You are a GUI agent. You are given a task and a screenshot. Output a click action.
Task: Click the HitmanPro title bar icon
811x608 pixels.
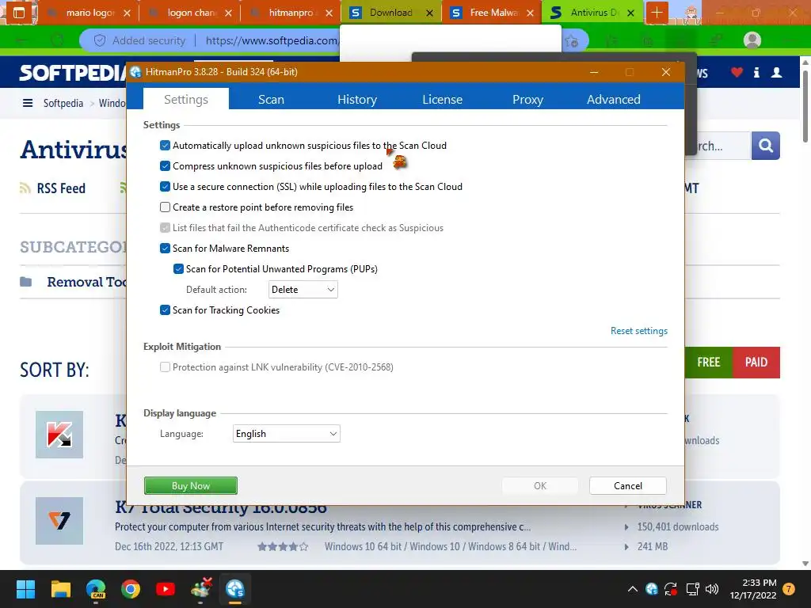point(136,72)
